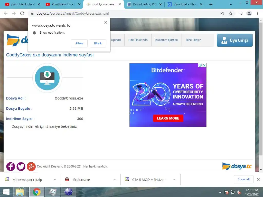Dismiss the notification permission popup
The height and width of the screenshot is (197, 263).
106,23
